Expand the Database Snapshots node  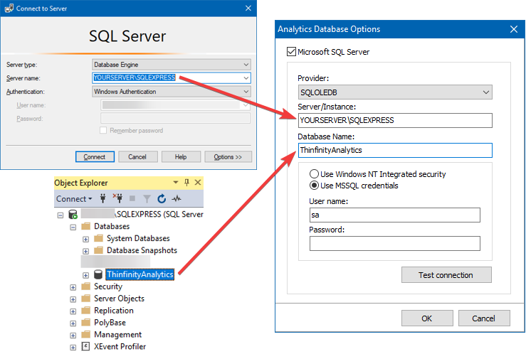(x=85, y=251)
